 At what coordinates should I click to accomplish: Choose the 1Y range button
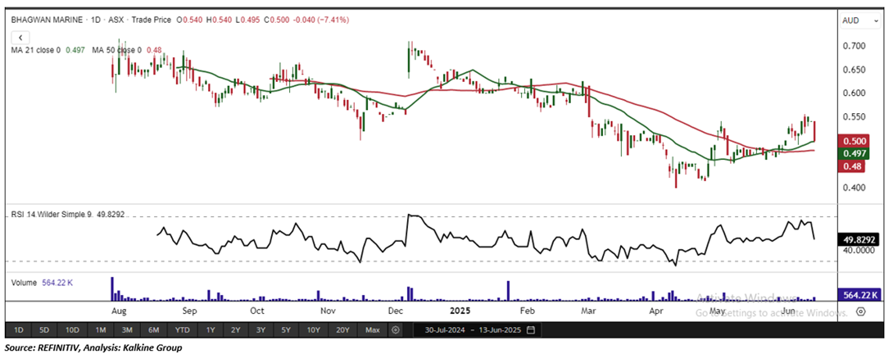pos(211,330)
